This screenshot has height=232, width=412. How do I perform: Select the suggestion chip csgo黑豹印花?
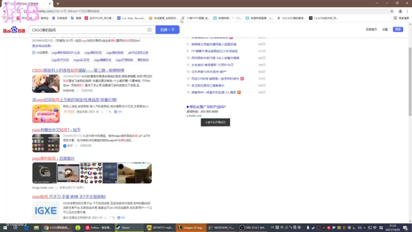point(93,53)
